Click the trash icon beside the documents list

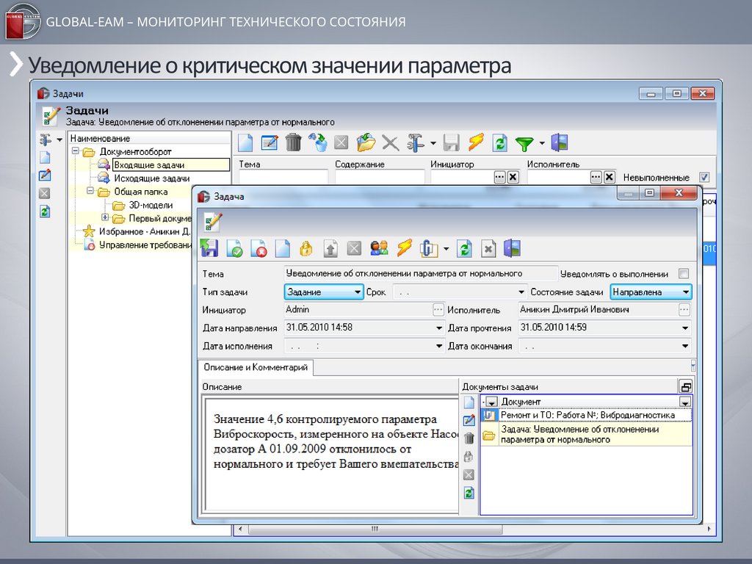coord(469,438)
